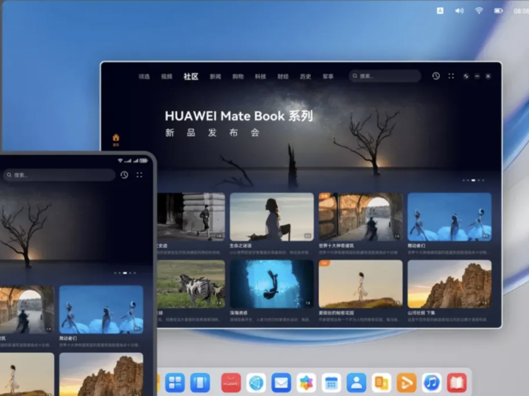The width and height of the screenshot is (529, 396).
Task: Select the 财经 tab
Action: pos(283,76)
